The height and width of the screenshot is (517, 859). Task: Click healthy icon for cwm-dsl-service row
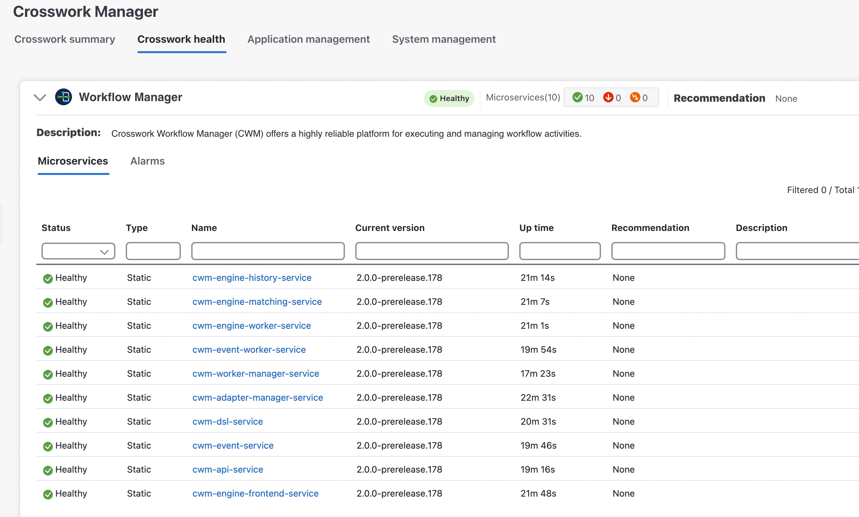48,422
